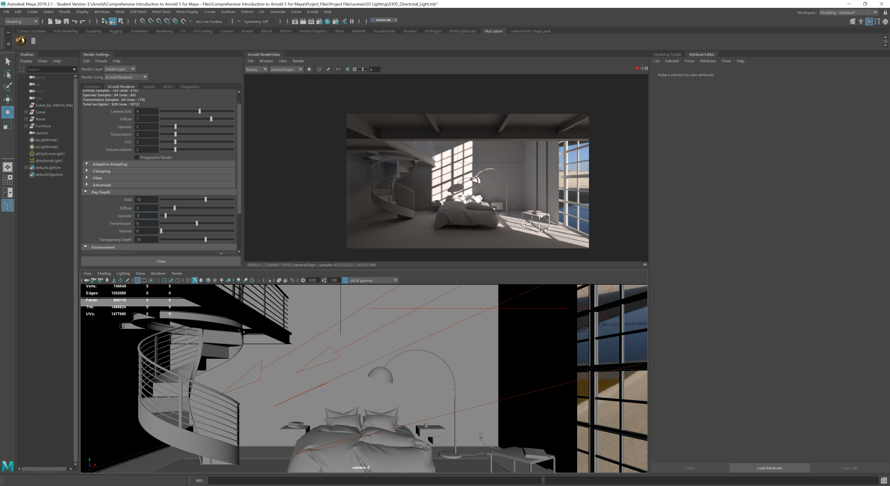Viewport: 890px width, 486px height.
Task: Toggle Progressive Render in Render Settings
Action: point(136,157)
